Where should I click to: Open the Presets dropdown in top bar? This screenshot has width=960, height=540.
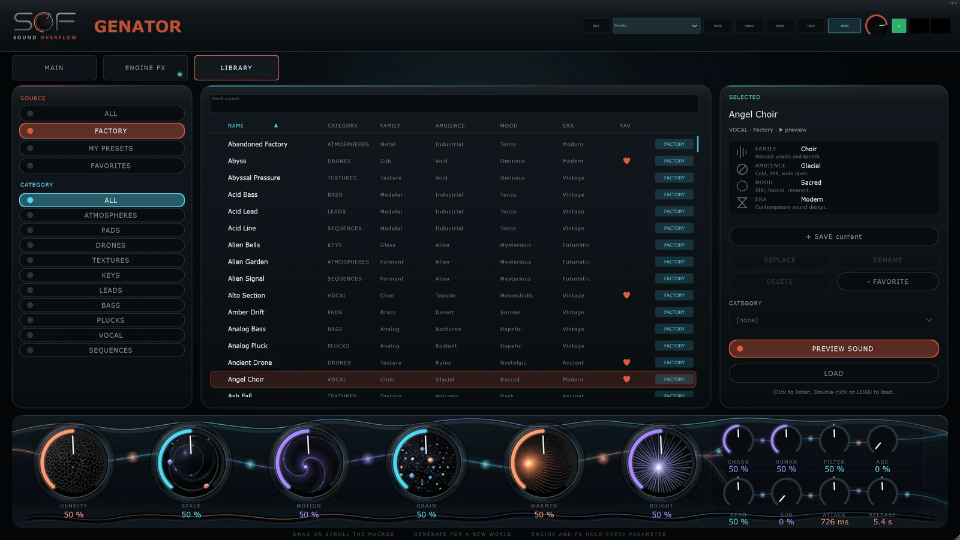point(656,26)
